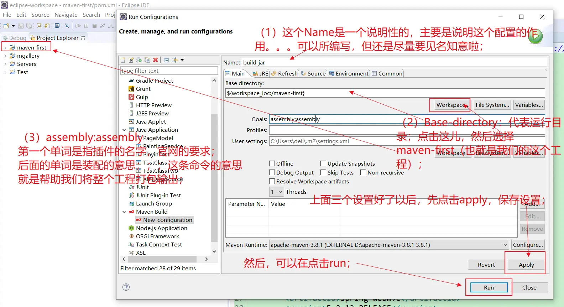
Task: Click the filter launch configurations icon
Action: 174,60
